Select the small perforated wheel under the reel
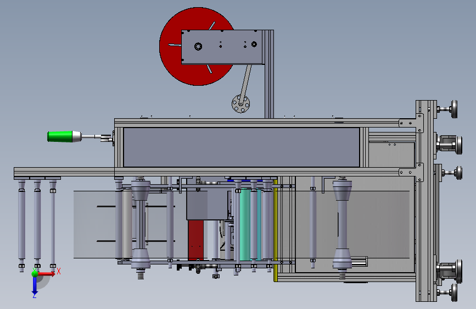Image resolution: width=476 pixels, height=309 pixels. [x=240, y=104]
